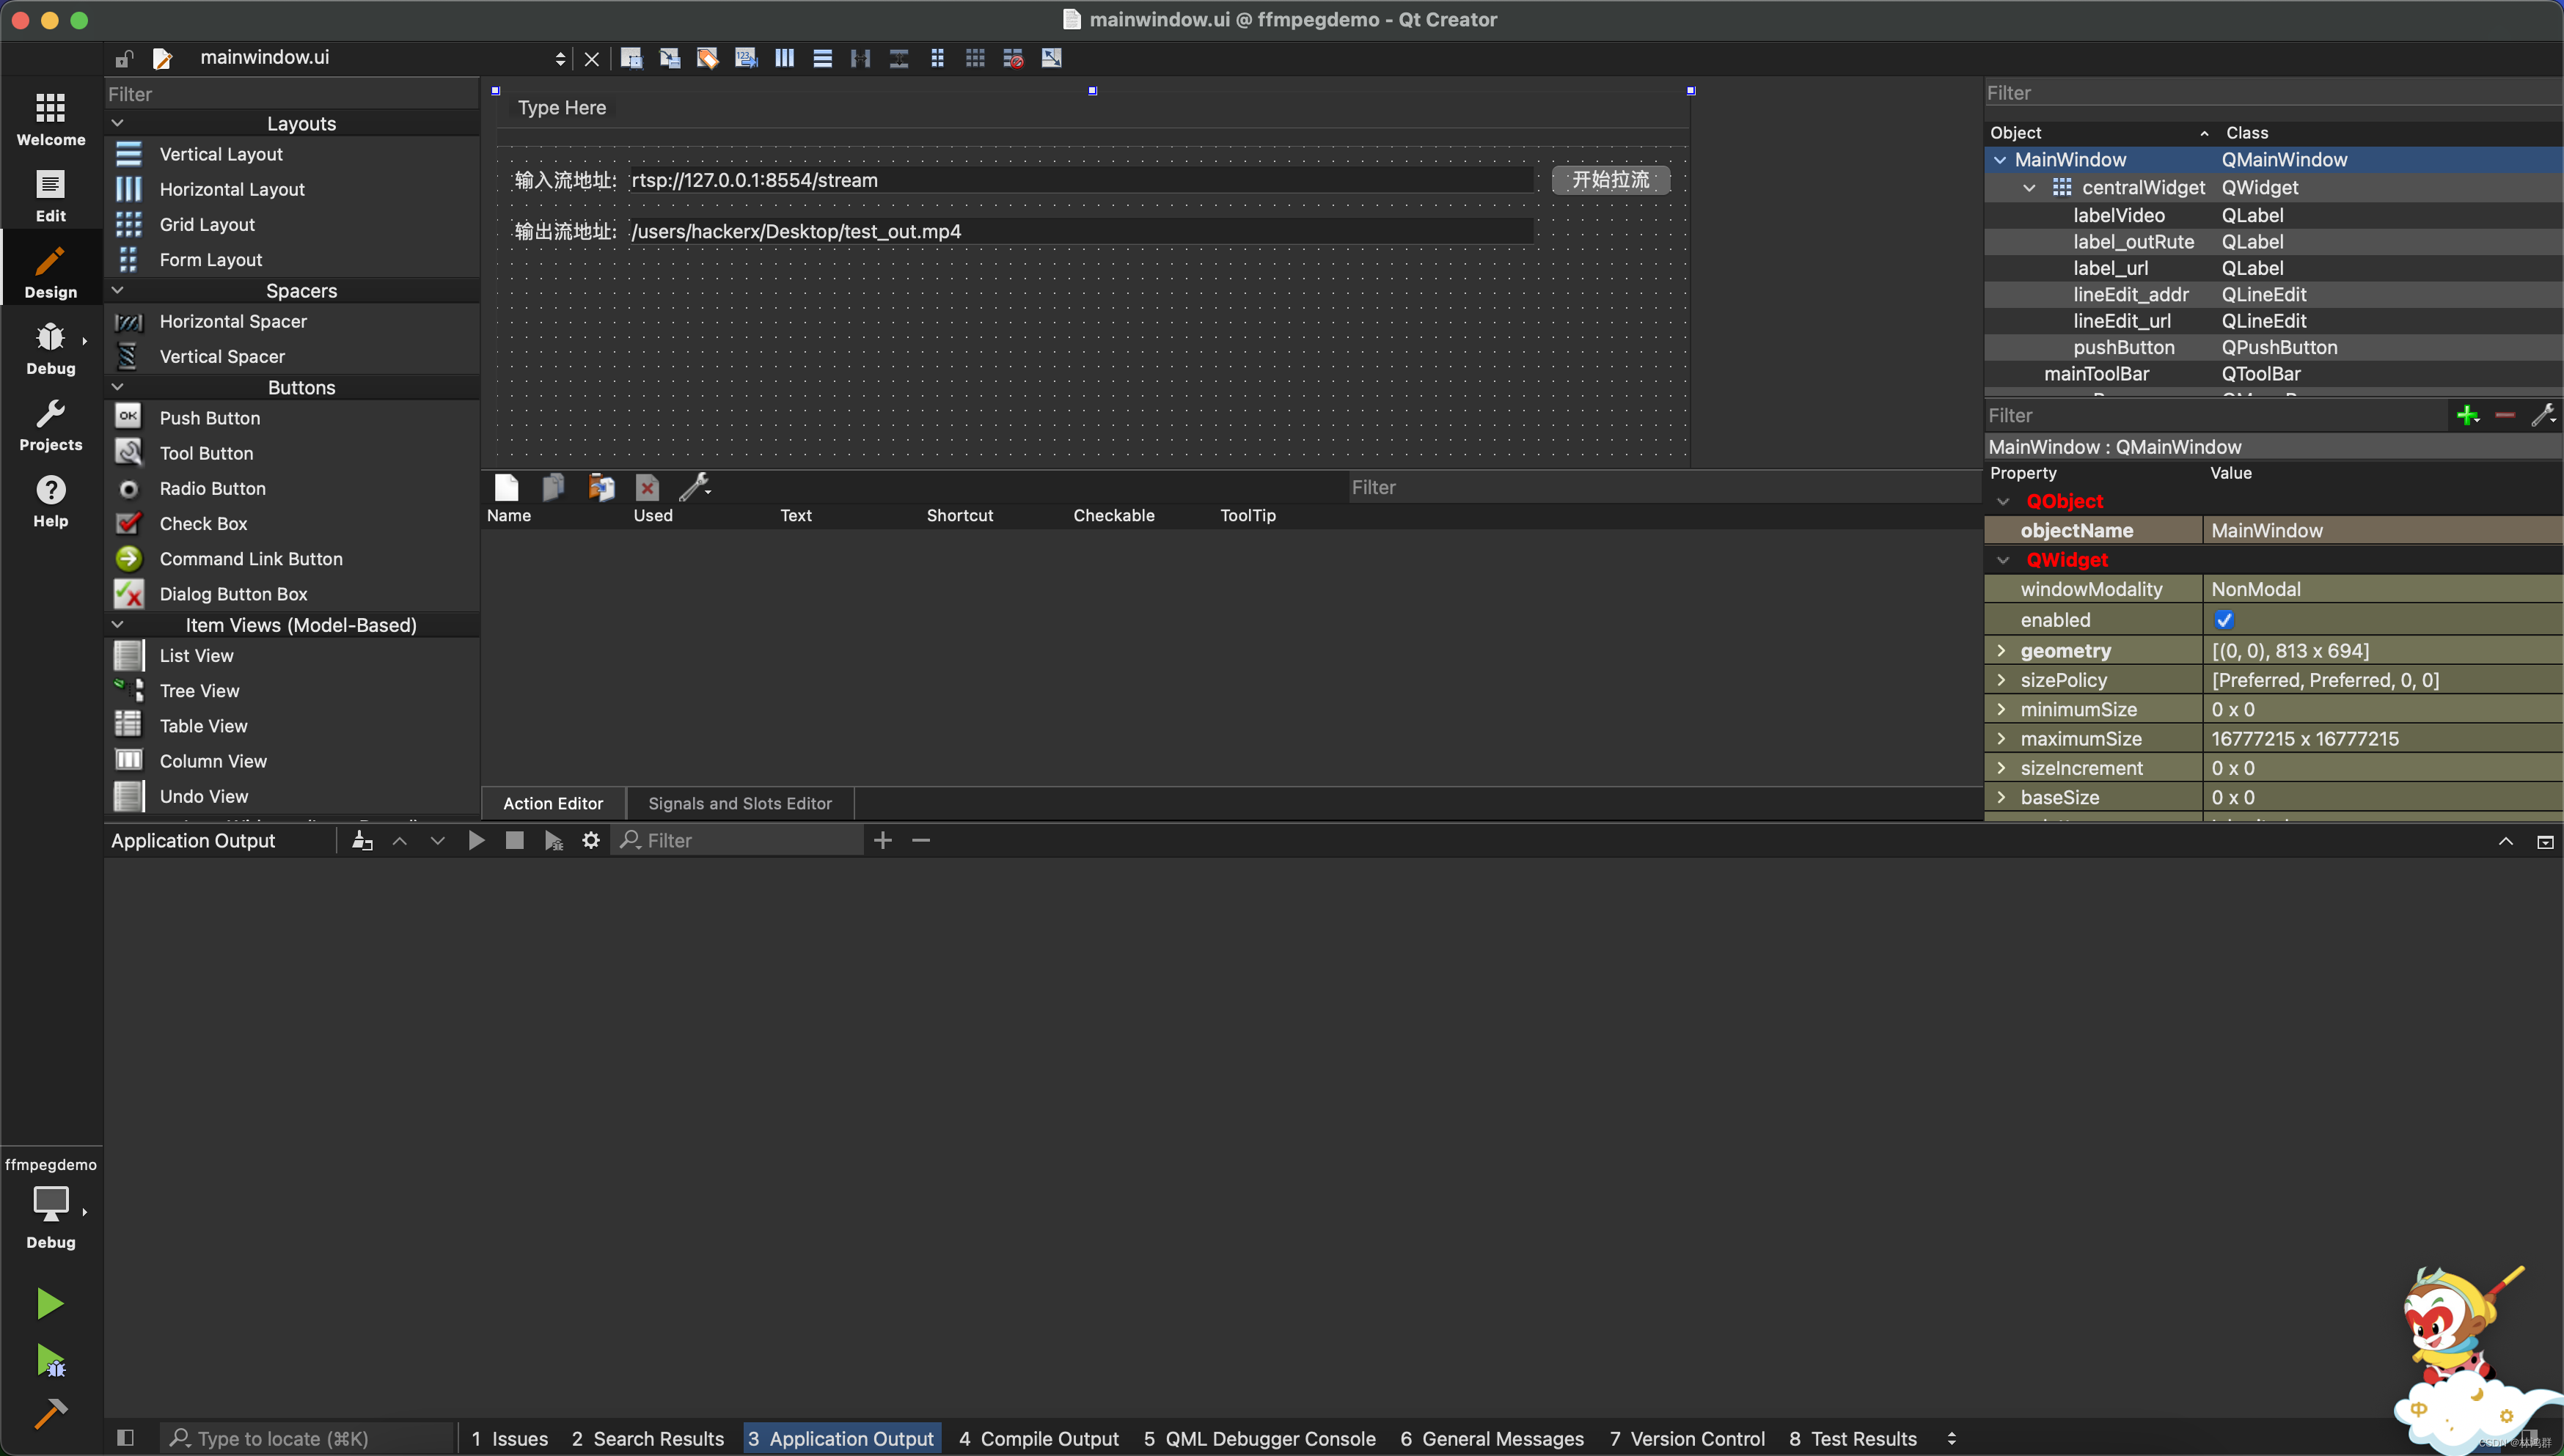
Task: Click the Build hammer icon
Action: pos(49,1412)
